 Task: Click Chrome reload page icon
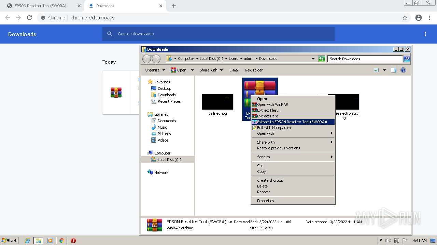click(29, 18)
